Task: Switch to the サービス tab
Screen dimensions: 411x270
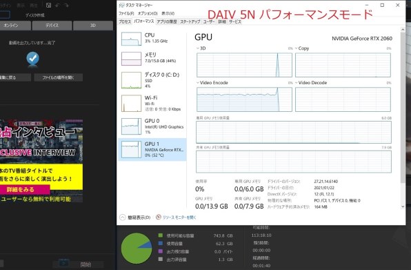Action: coord(235,22)
